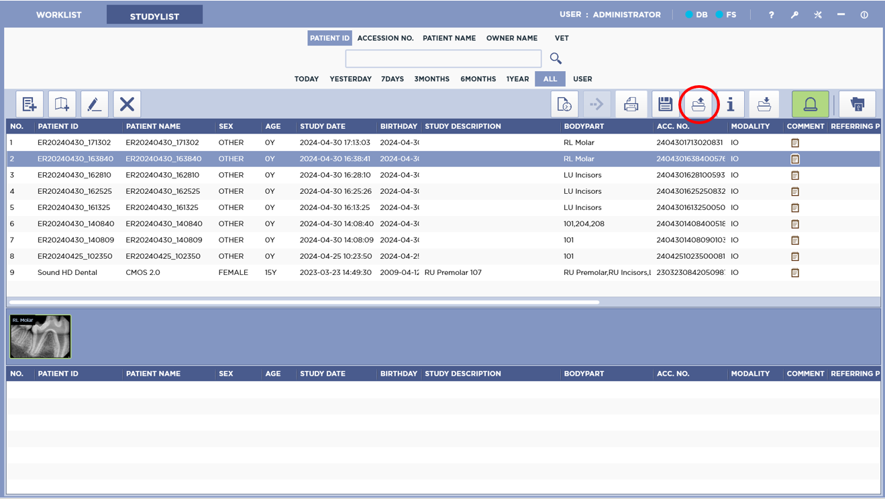This screenshot has height=499, width=885.
Task: Delete the selected study with X icon
Action: pyautogui.click(x=127, y=104)
